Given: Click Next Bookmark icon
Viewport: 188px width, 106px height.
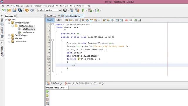Looking at the screenshot, I should click(108, 20).
